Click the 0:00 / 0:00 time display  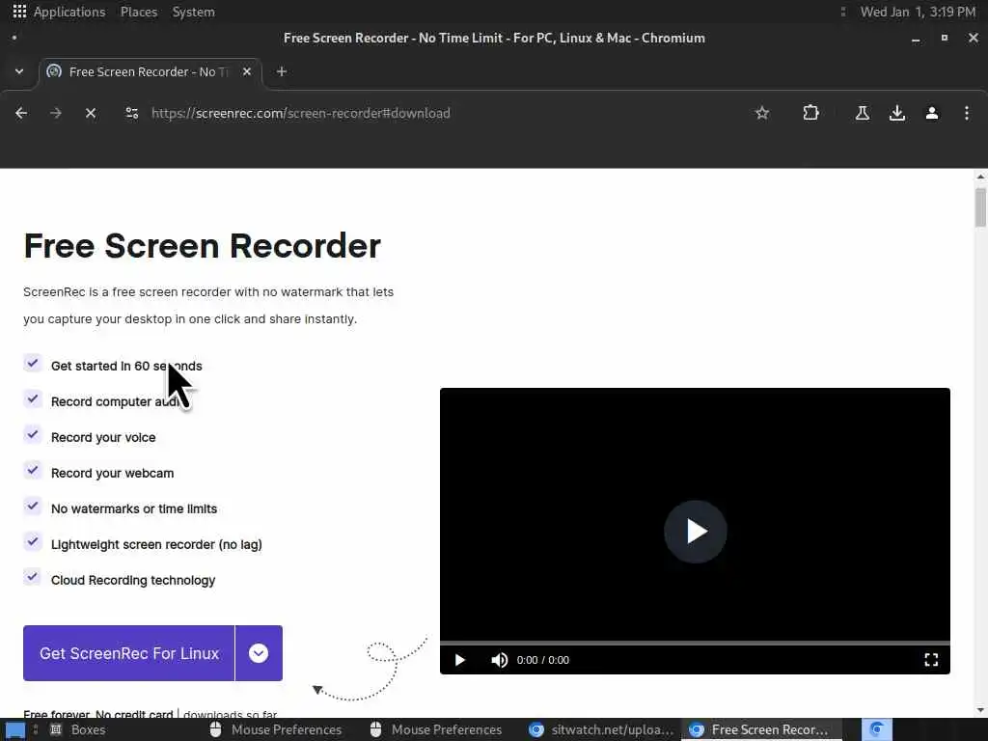[542, 660]
